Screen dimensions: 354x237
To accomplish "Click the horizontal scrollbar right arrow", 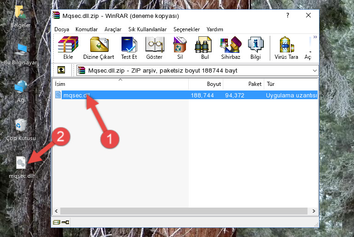I will [314, 211].
